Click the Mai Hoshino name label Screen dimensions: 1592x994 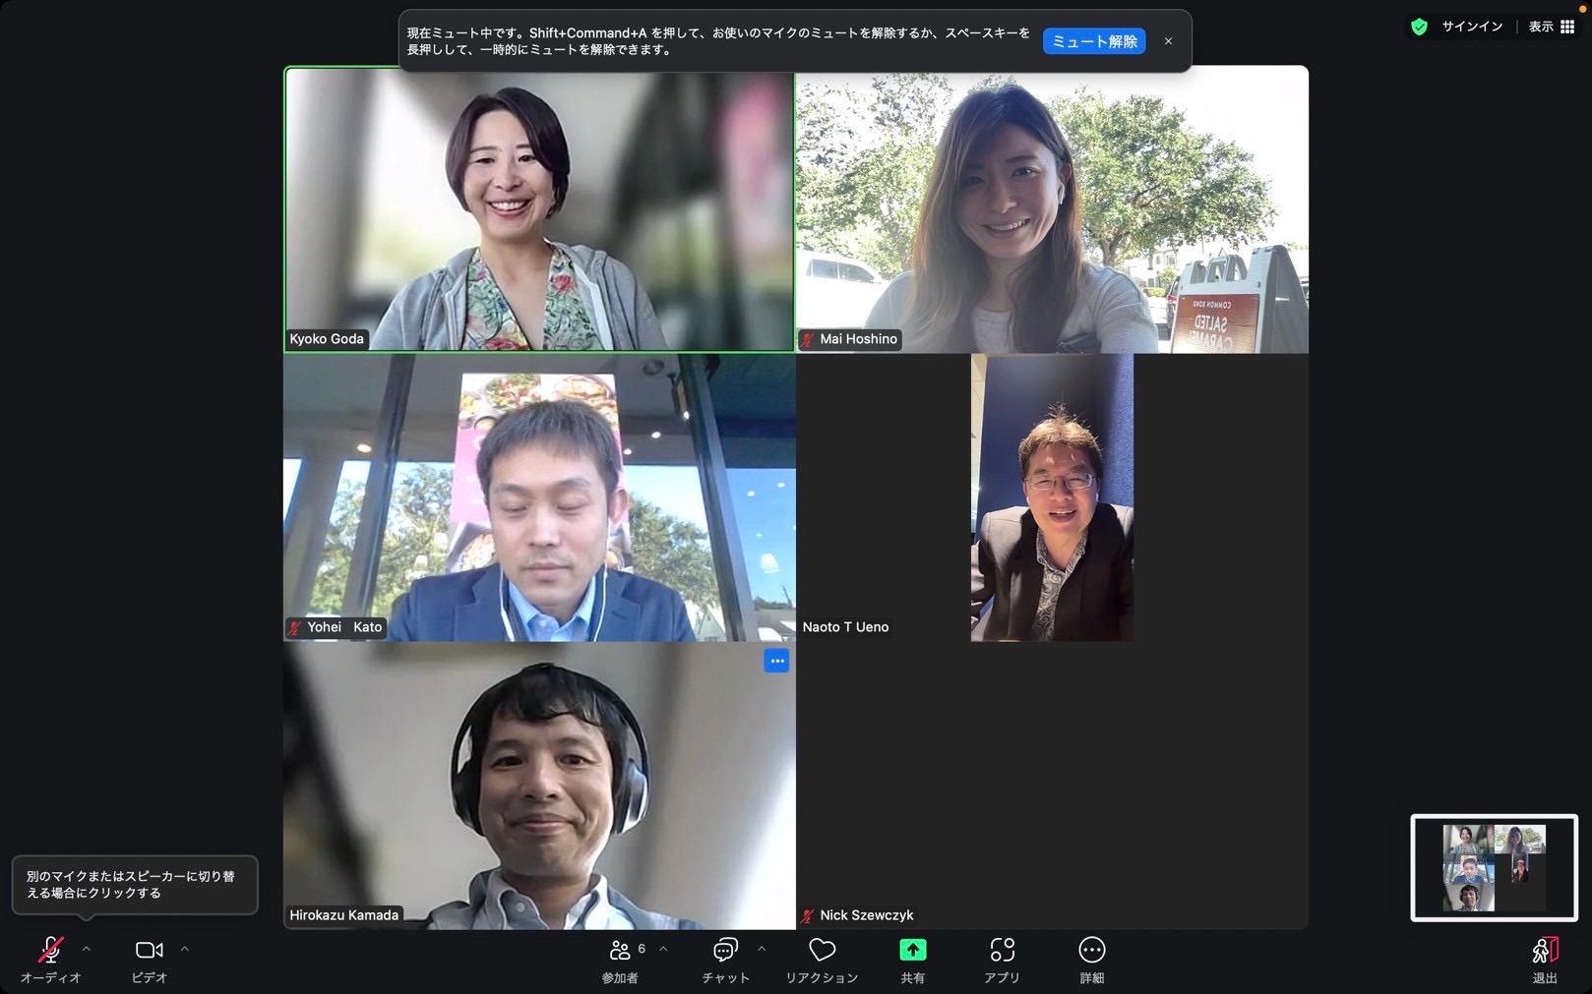click(x=858, y=339)
